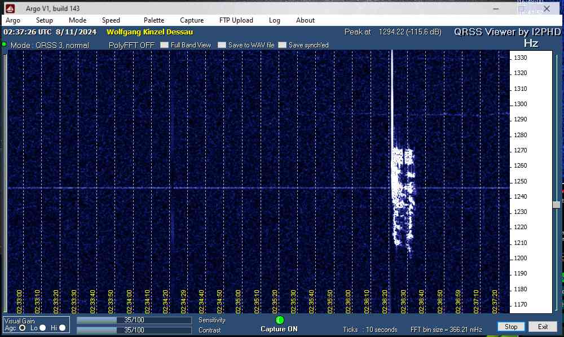The image size is (564, 337).
Task: Click the Mode: QRSS 3, normal text
Action: pyautogui.click(x=50, y=45)
